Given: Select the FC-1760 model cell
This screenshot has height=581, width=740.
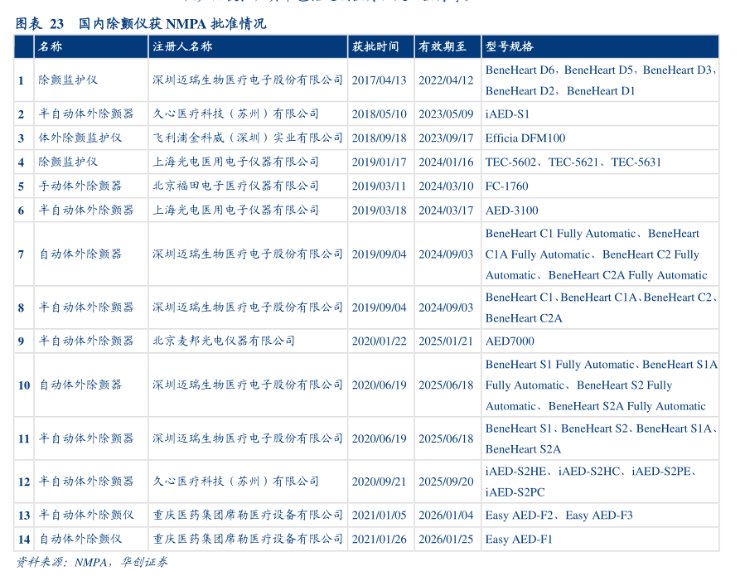Looking at the screenshot, I should [506, 186].
